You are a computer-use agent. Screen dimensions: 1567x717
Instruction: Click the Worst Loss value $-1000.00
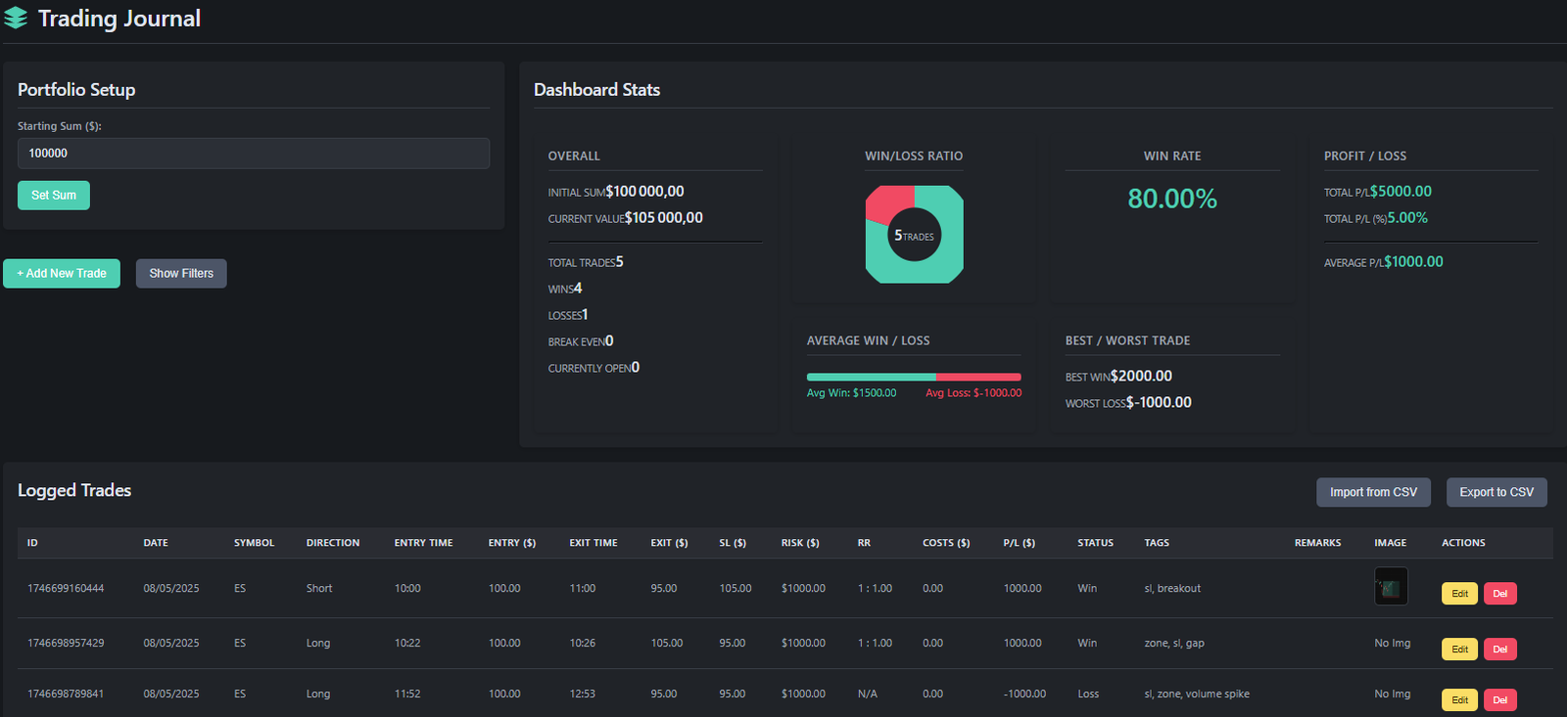(1159, 403)
